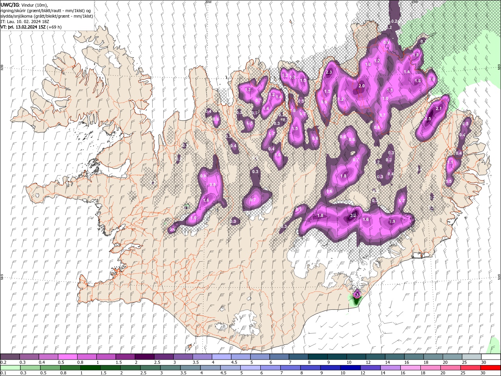
Task: Click the '3.2' snowfall value on the map
Action: coord(353,215)
